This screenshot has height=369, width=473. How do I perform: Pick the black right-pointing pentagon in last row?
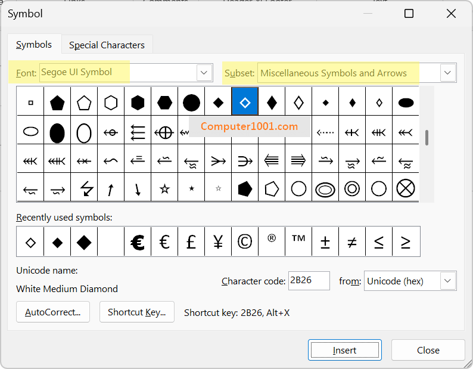click(245, 188)
